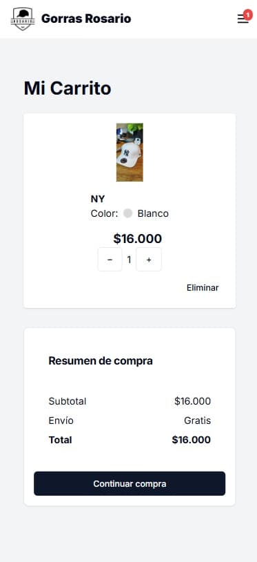257x562 pixels.
Task: Click the Mi Carrito heading
Action: click(68, 88)
